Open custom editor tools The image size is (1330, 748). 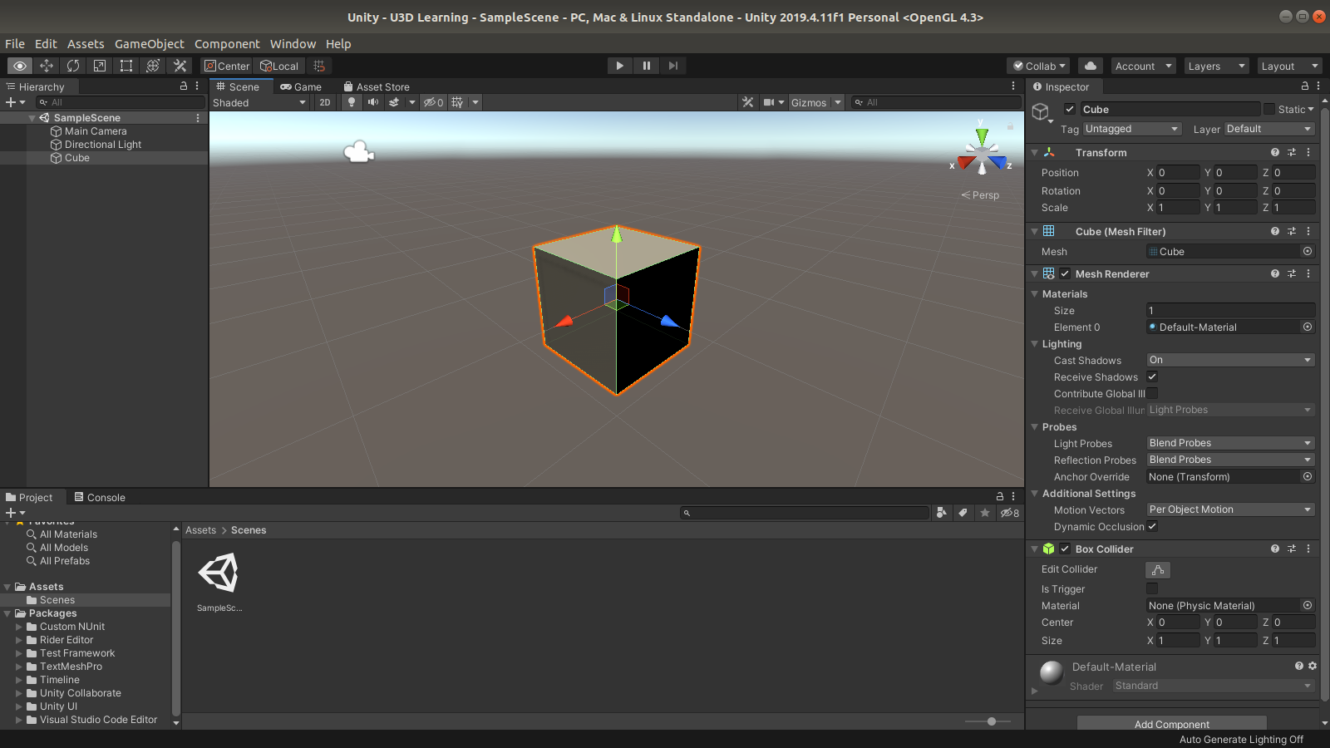coord(180,66)
